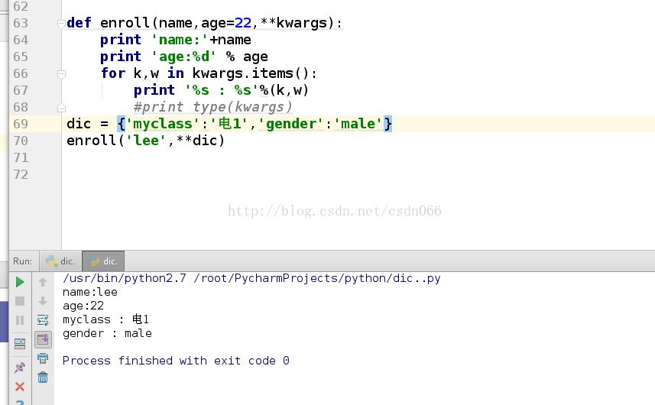The width and height of the screenshot is (655, 405).
Task: Click the Restore Layout icon in Run panel
Action: coord(20,344)
